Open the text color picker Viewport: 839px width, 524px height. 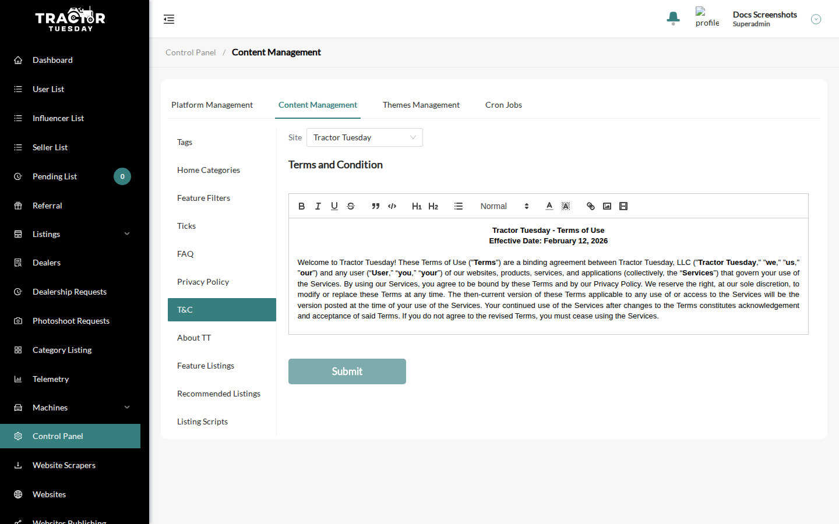coord(549,206)
